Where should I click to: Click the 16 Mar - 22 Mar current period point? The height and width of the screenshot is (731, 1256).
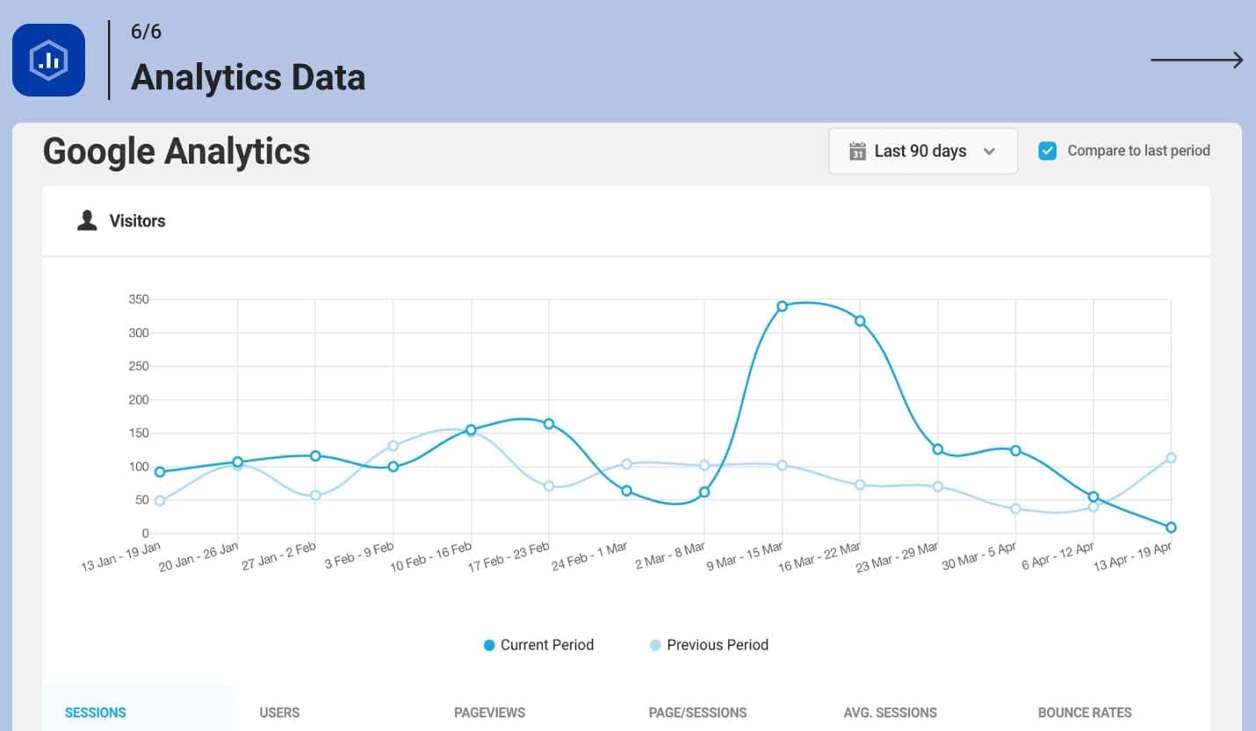coord(860,321)
